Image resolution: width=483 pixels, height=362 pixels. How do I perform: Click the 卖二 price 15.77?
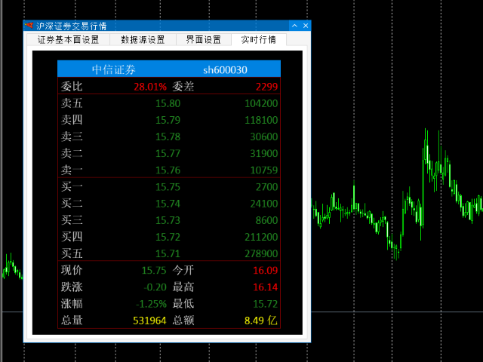(x=168, y=153)
